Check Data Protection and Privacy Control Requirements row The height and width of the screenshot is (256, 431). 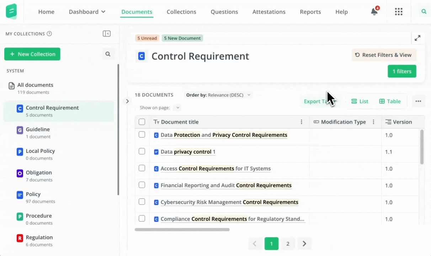pyautogui.click(x=142, y=134)
